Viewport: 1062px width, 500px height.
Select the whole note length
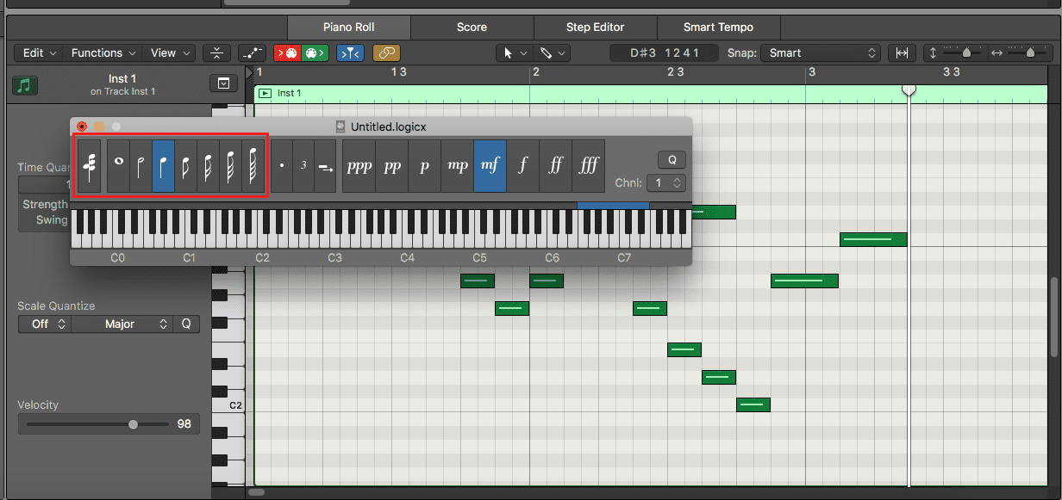118,166
